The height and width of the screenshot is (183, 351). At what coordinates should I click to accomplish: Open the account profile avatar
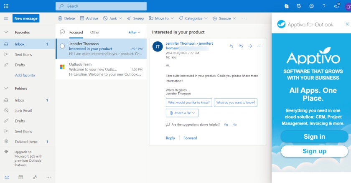[x=348, y=7]
